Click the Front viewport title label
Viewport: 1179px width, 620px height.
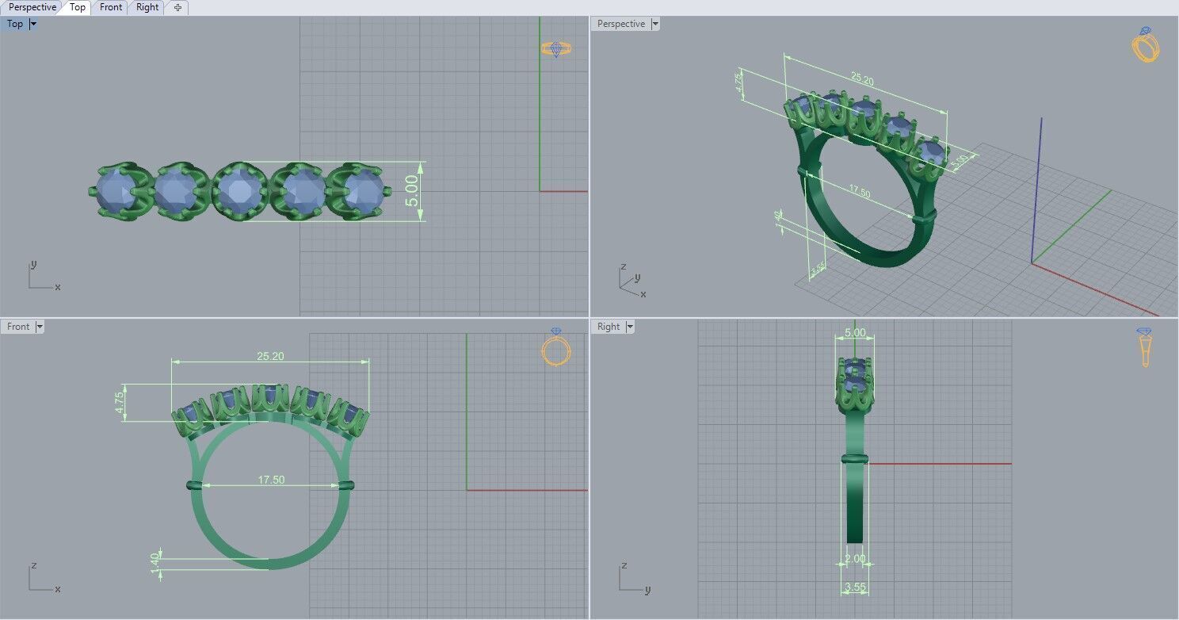tap(18, 327)
